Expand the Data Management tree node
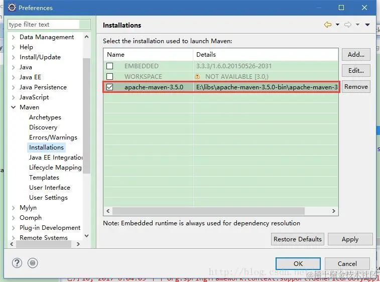Screen dimensions: 380x282 point(14,37)
